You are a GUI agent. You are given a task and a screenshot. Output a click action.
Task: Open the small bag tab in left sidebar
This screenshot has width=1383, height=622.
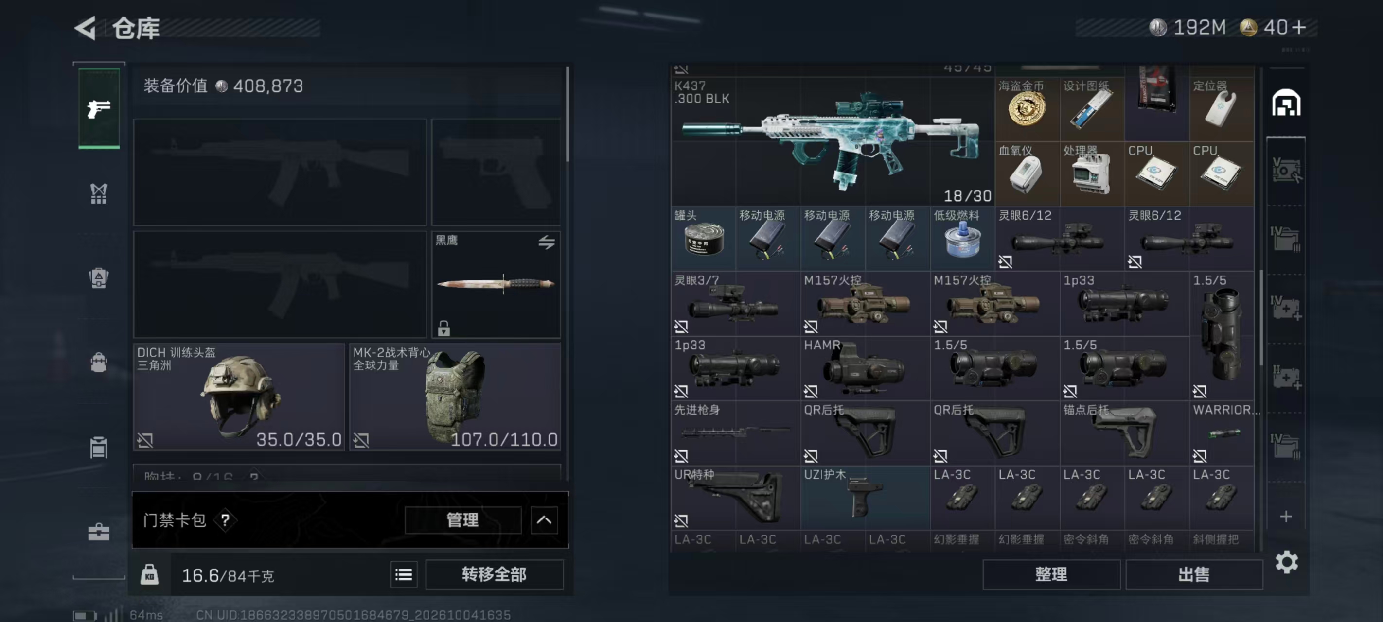99,362
